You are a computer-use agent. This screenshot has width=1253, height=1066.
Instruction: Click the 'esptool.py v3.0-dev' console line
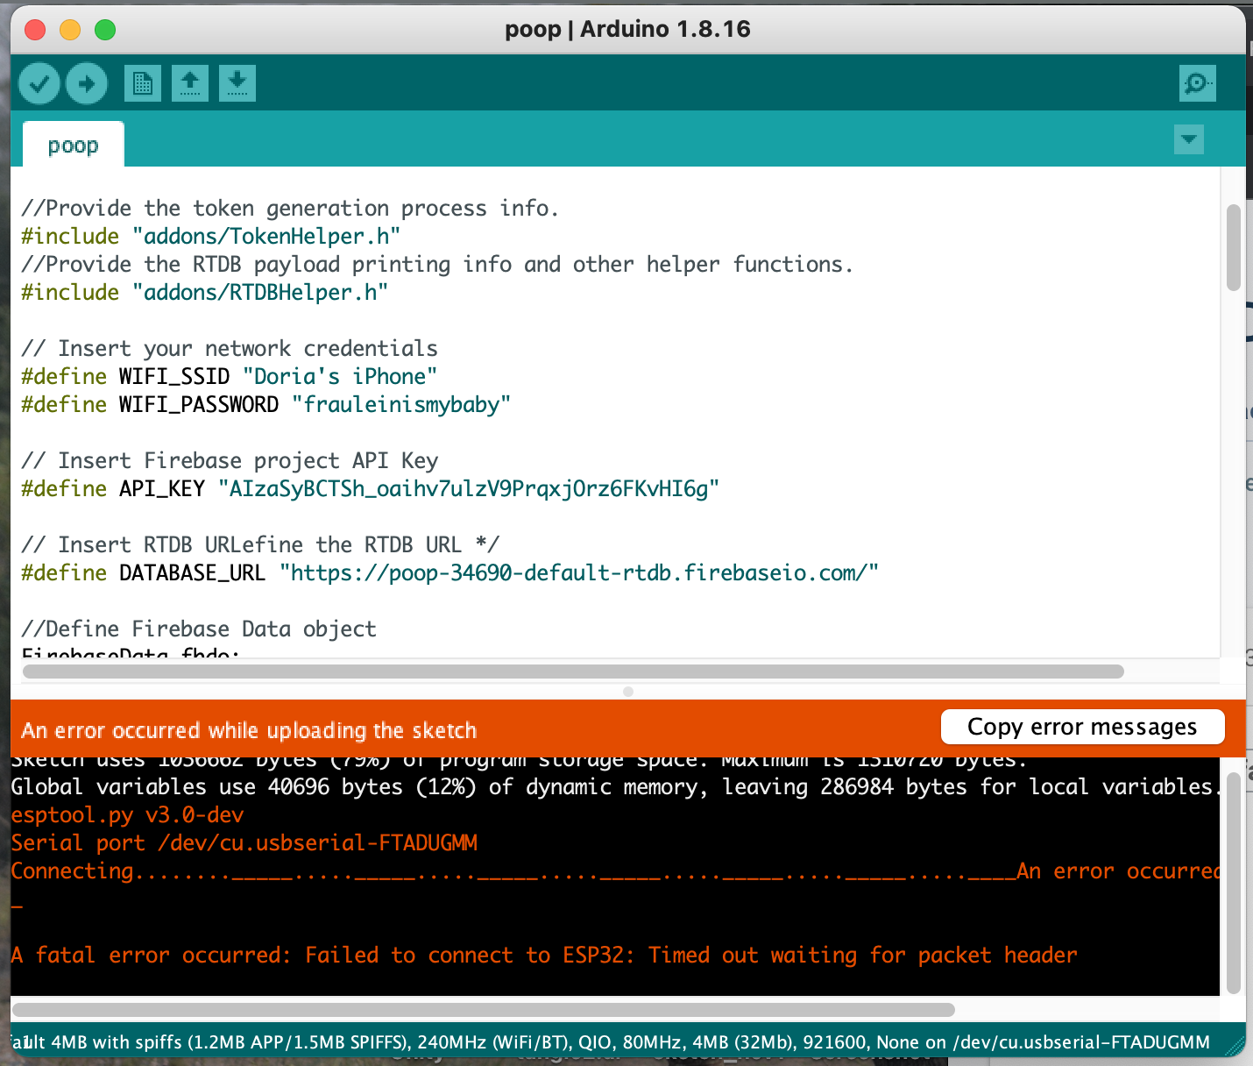tap(127, 814)
